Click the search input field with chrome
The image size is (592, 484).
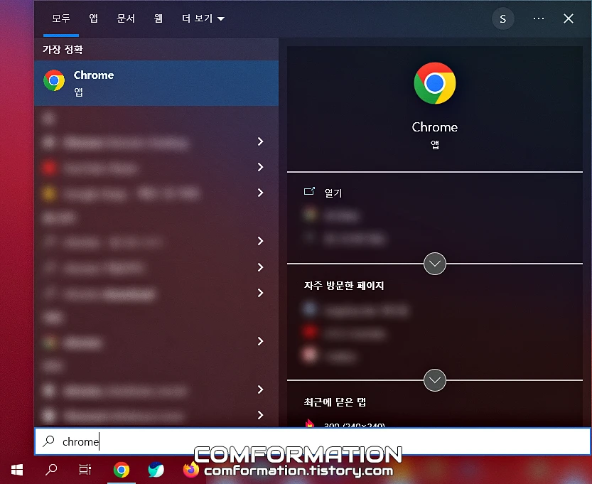pos(313,441)
